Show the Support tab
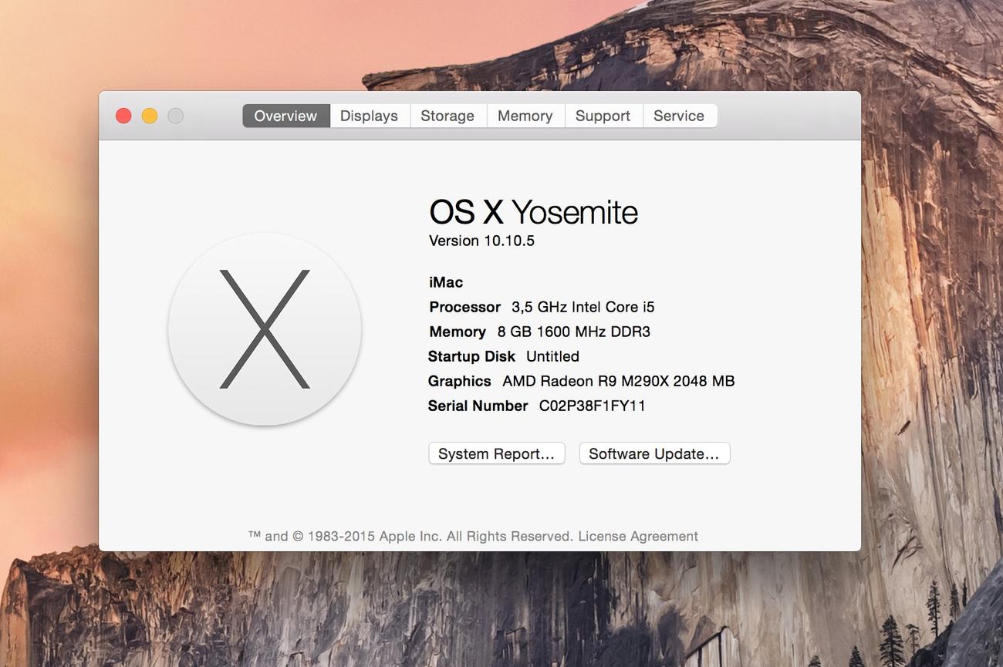 tap(603, 116)
